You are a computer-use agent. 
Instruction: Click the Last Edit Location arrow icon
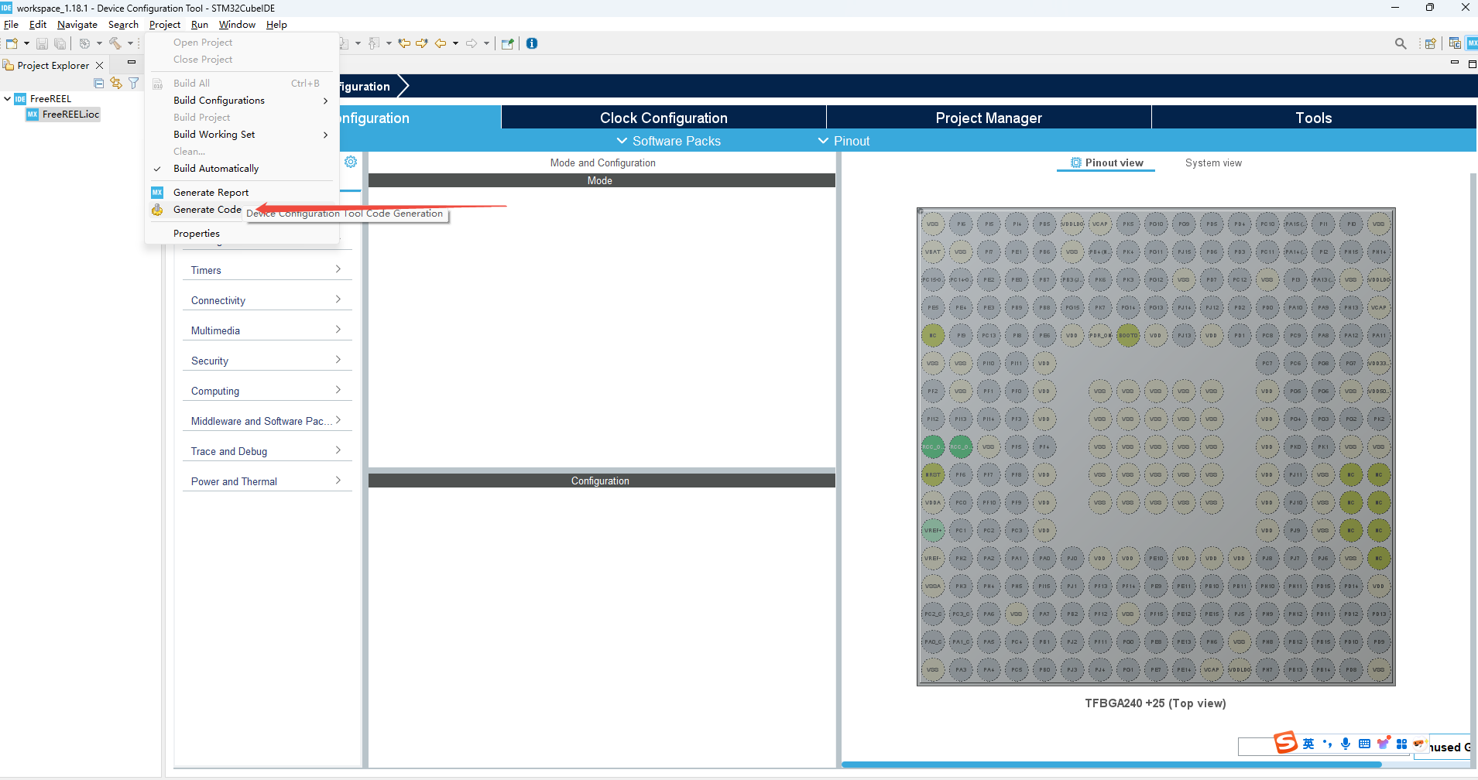(403, 43)
